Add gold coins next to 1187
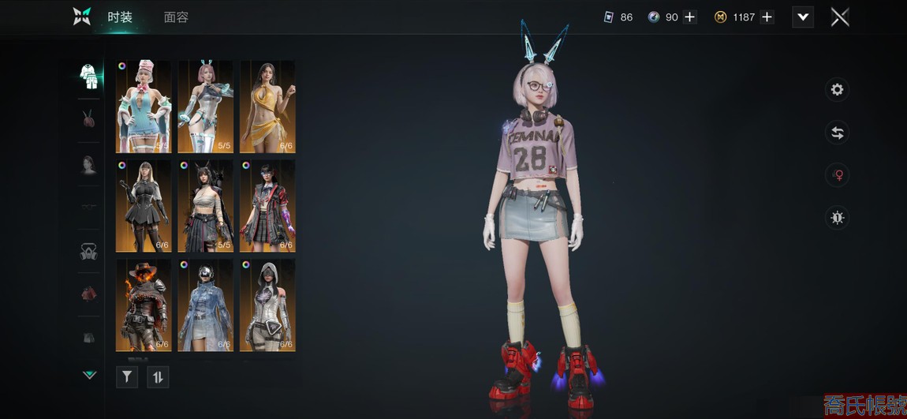 [x=767, y=17]
